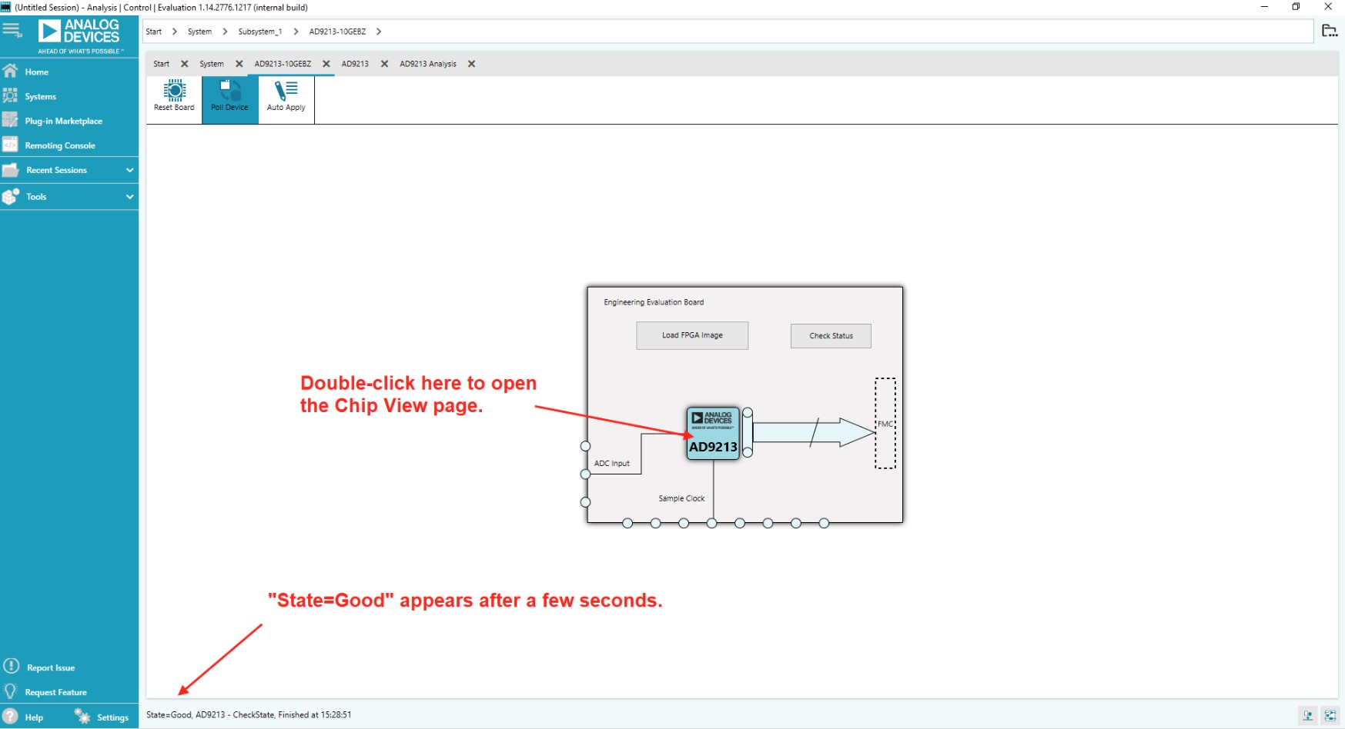This screenshot has height=729, width=1345.
Task: Open Request Feature link
Action: [55, 693]
